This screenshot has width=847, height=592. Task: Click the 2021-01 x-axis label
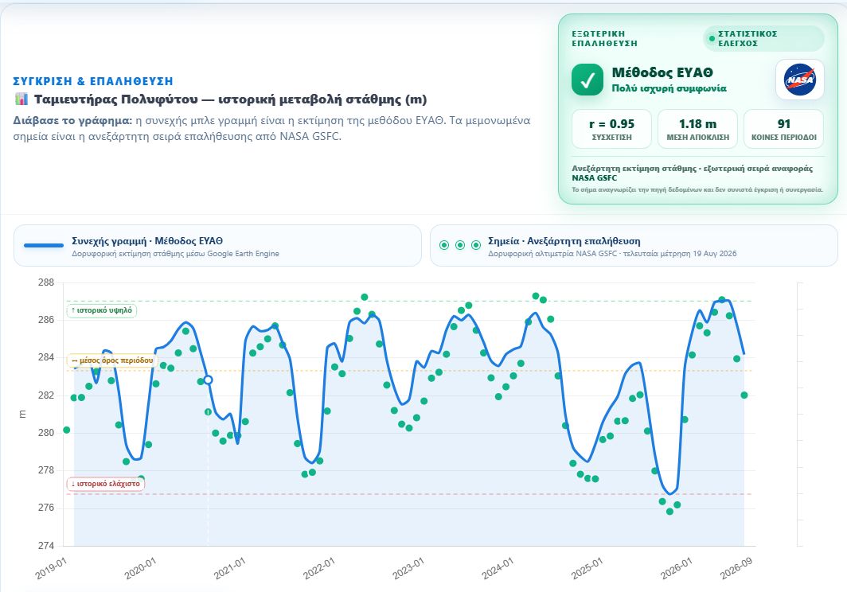pyautogui.click(x=229, y=568)
